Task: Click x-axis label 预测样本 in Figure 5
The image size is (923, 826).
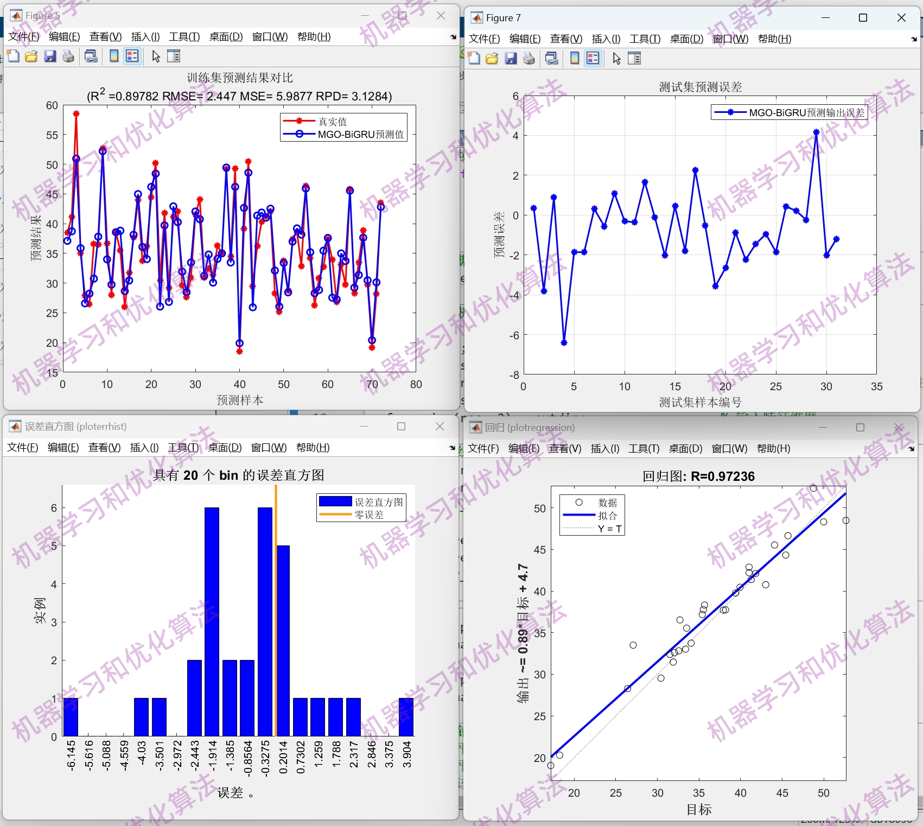Action: coord(240,400)
